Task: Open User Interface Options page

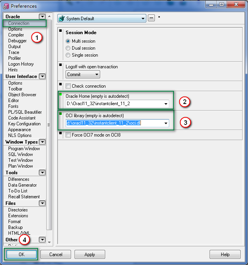Action: (15, 83)
